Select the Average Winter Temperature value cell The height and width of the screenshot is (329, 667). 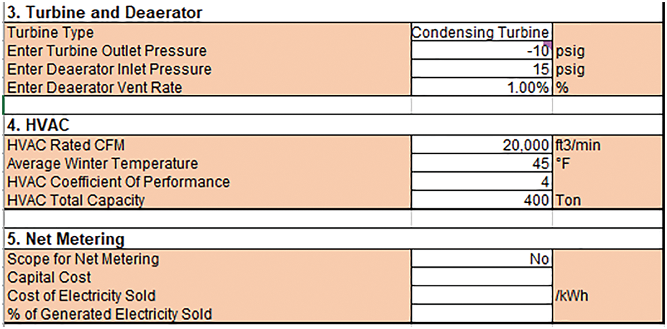click(481, 163)
